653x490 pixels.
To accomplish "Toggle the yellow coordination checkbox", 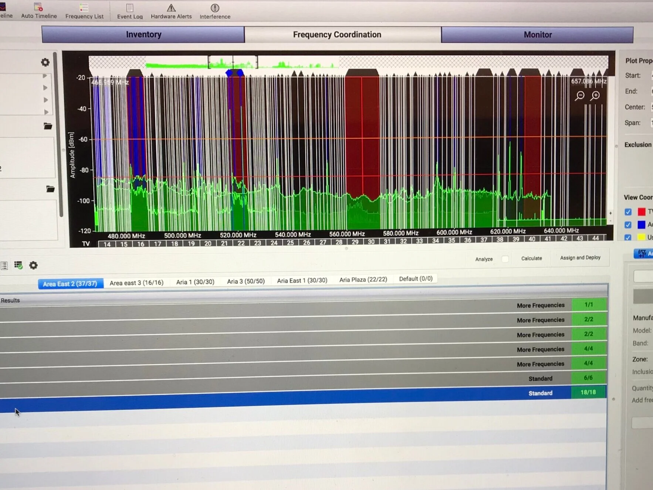I will coord(628,237).
